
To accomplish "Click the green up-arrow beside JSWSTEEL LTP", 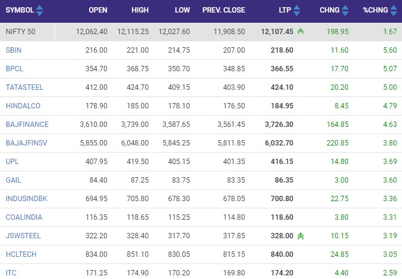I will pos(300,236).
